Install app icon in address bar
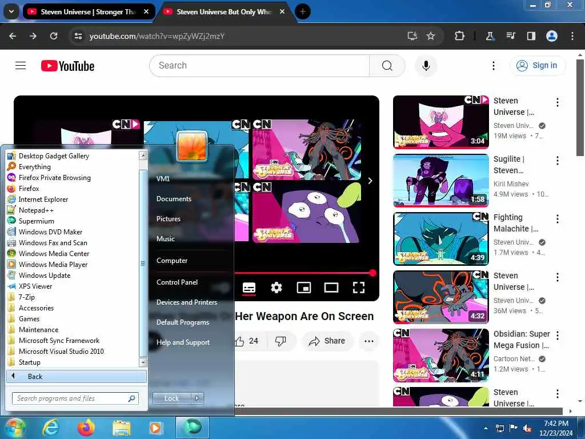 (412, 36)
